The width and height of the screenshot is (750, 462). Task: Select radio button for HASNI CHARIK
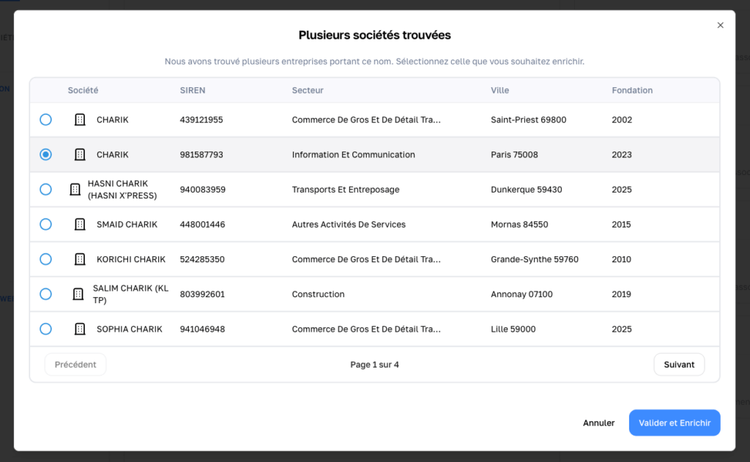(45, 190)
